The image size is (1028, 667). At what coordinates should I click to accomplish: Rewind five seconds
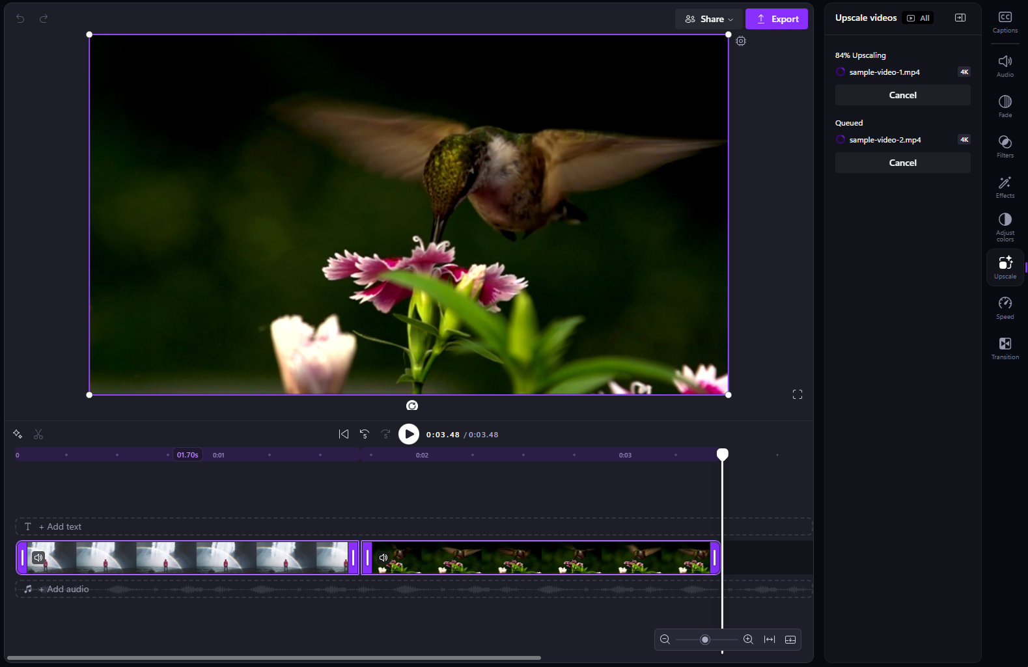tap(365, 434)
